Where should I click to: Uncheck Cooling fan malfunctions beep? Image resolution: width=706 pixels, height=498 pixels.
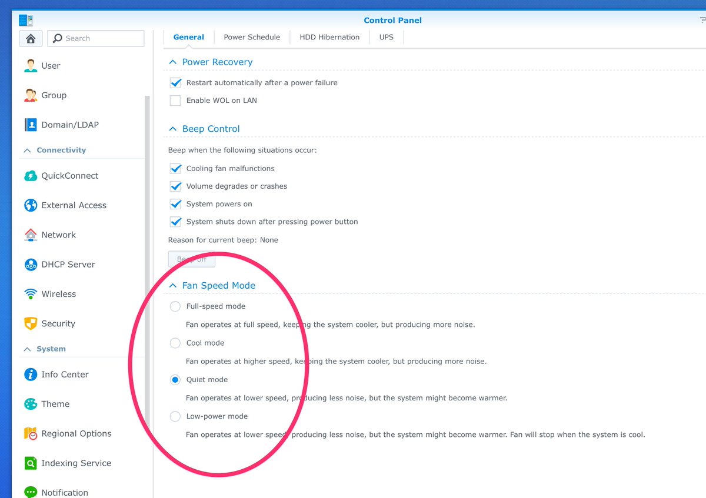pyautogui.click(x=175, y=169)
